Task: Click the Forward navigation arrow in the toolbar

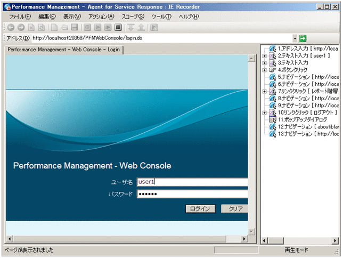Action: pyautogui.click(x=21, y=27)
